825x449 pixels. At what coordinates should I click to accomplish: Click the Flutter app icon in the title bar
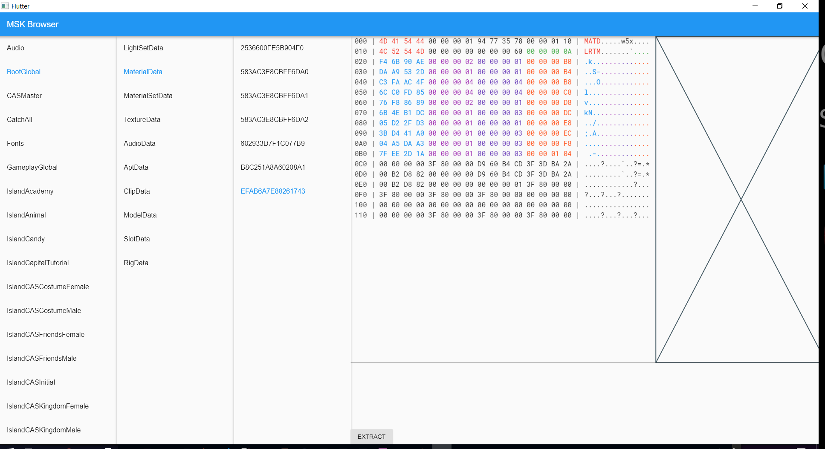[x=4, y=6]
